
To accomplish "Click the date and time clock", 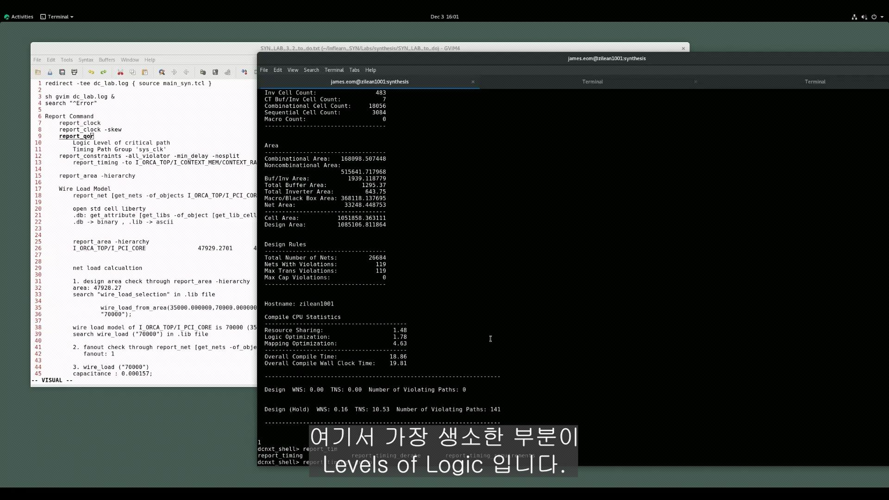I will point(444,17).
